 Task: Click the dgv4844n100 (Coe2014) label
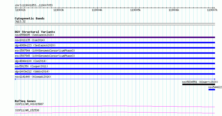pos(31,61)
